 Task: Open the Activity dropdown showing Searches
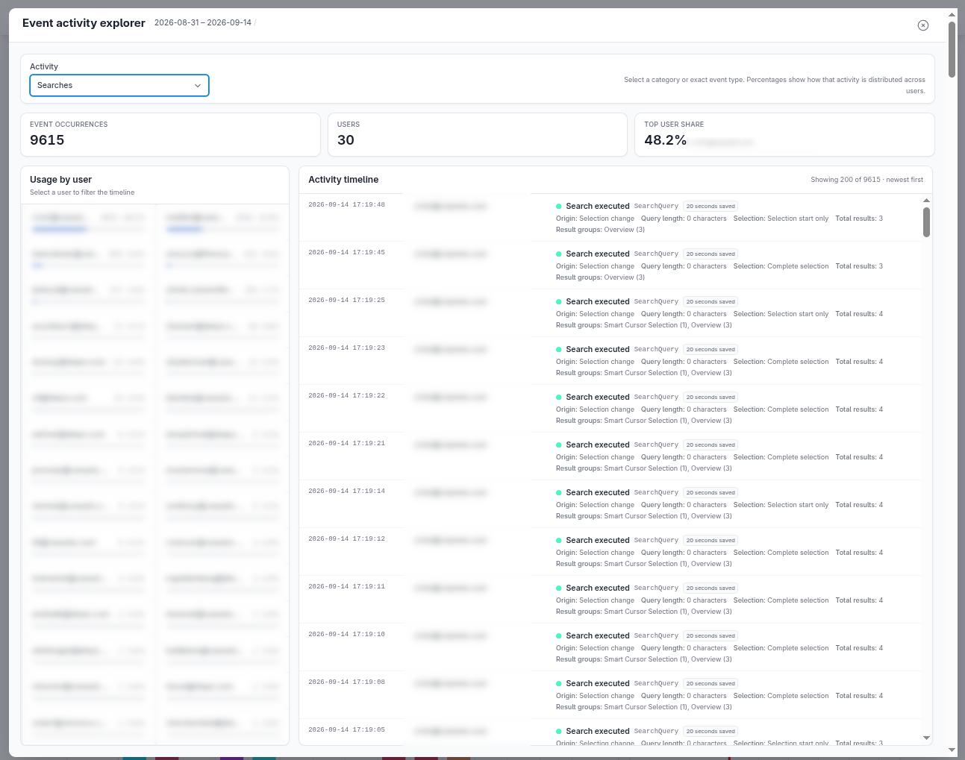pyautogui.click(x=119, y=85)
